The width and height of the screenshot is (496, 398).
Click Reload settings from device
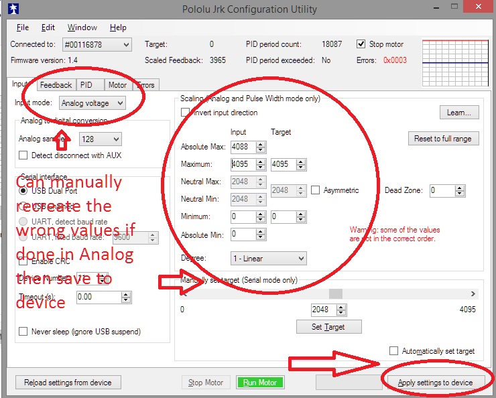68,383
